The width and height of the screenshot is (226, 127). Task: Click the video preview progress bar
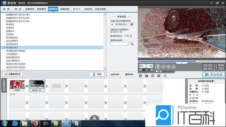(x=182, y=61)
